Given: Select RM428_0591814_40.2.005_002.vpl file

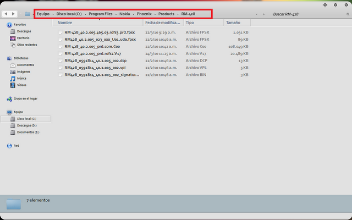Looking at the screenshot, I should pyautogui.click(x=95, y=68).
